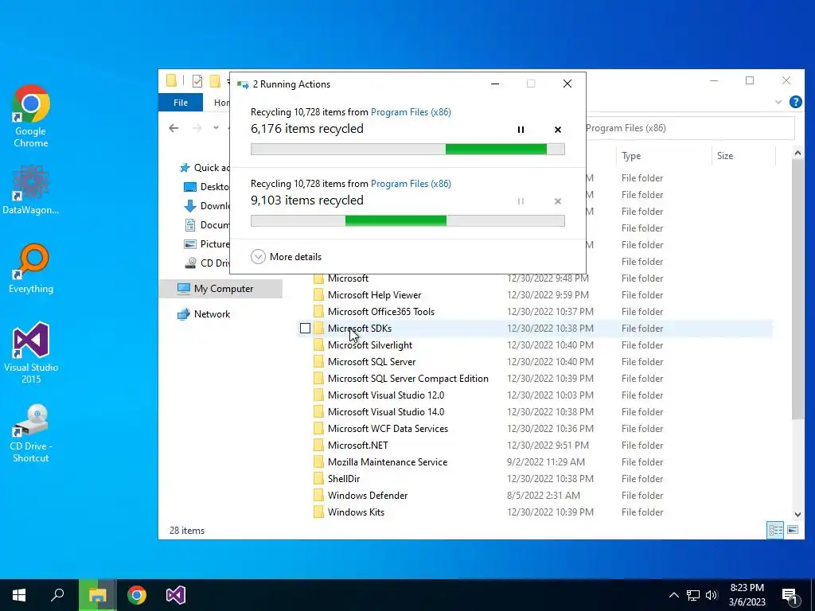Open Google Chrome desktop shortcut
The height and width of the screenshot is (611, 815).
[x=31, y=116]
